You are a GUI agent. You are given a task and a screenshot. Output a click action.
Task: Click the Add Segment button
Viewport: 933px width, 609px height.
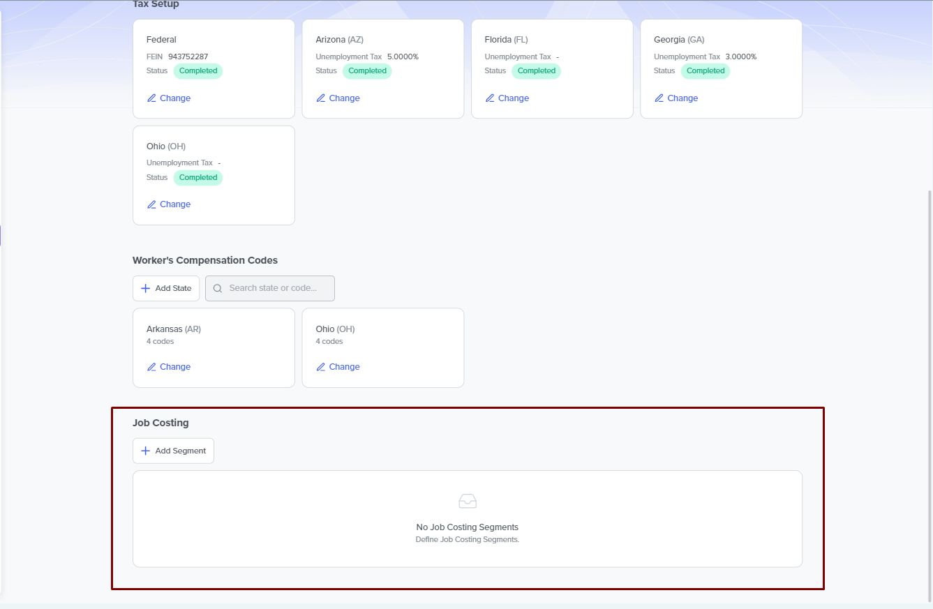173,451
